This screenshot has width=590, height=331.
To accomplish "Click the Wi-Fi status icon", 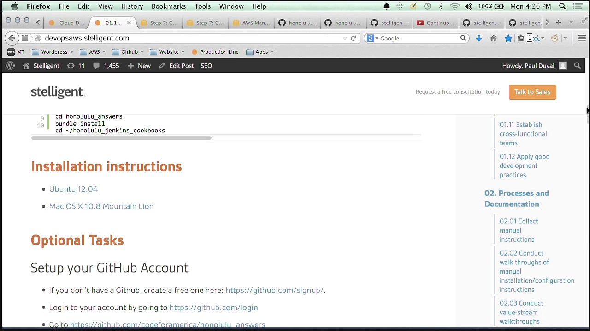I will (x=454, y=6).
